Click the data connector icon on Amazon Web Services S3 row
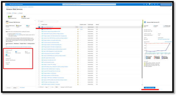This screenshot has height=96, width=177. tap(42, 27)
